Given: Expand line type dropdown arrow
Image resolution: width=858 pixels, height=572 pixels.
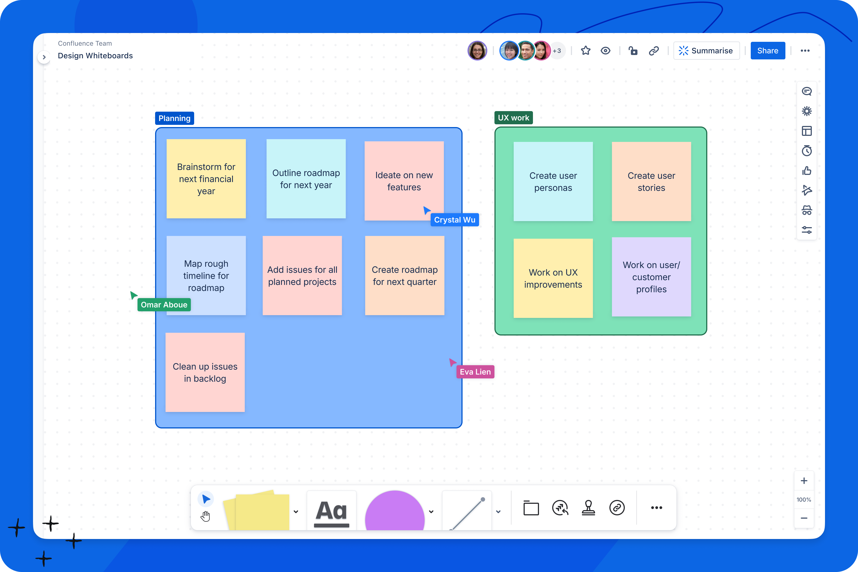Looking at the screenshot, I should click(498, 512).
